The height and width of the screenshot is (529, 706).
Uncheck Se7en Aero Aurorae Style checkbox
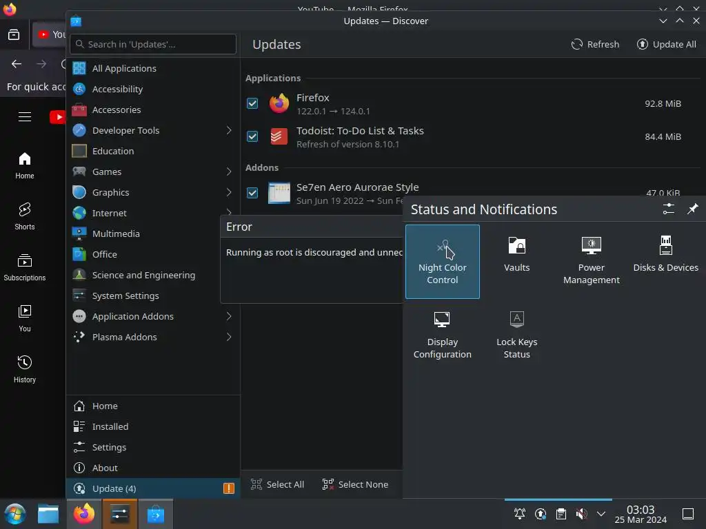click(252, 193)
